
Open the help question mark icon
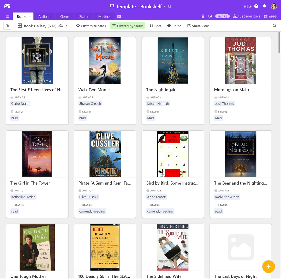coord(256,6)
